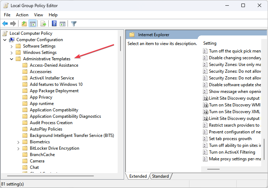268x188 pixels.
Task: Click the Local Computer Policy scroll icon
Action: pyautogui.click(x=5, y=33)
